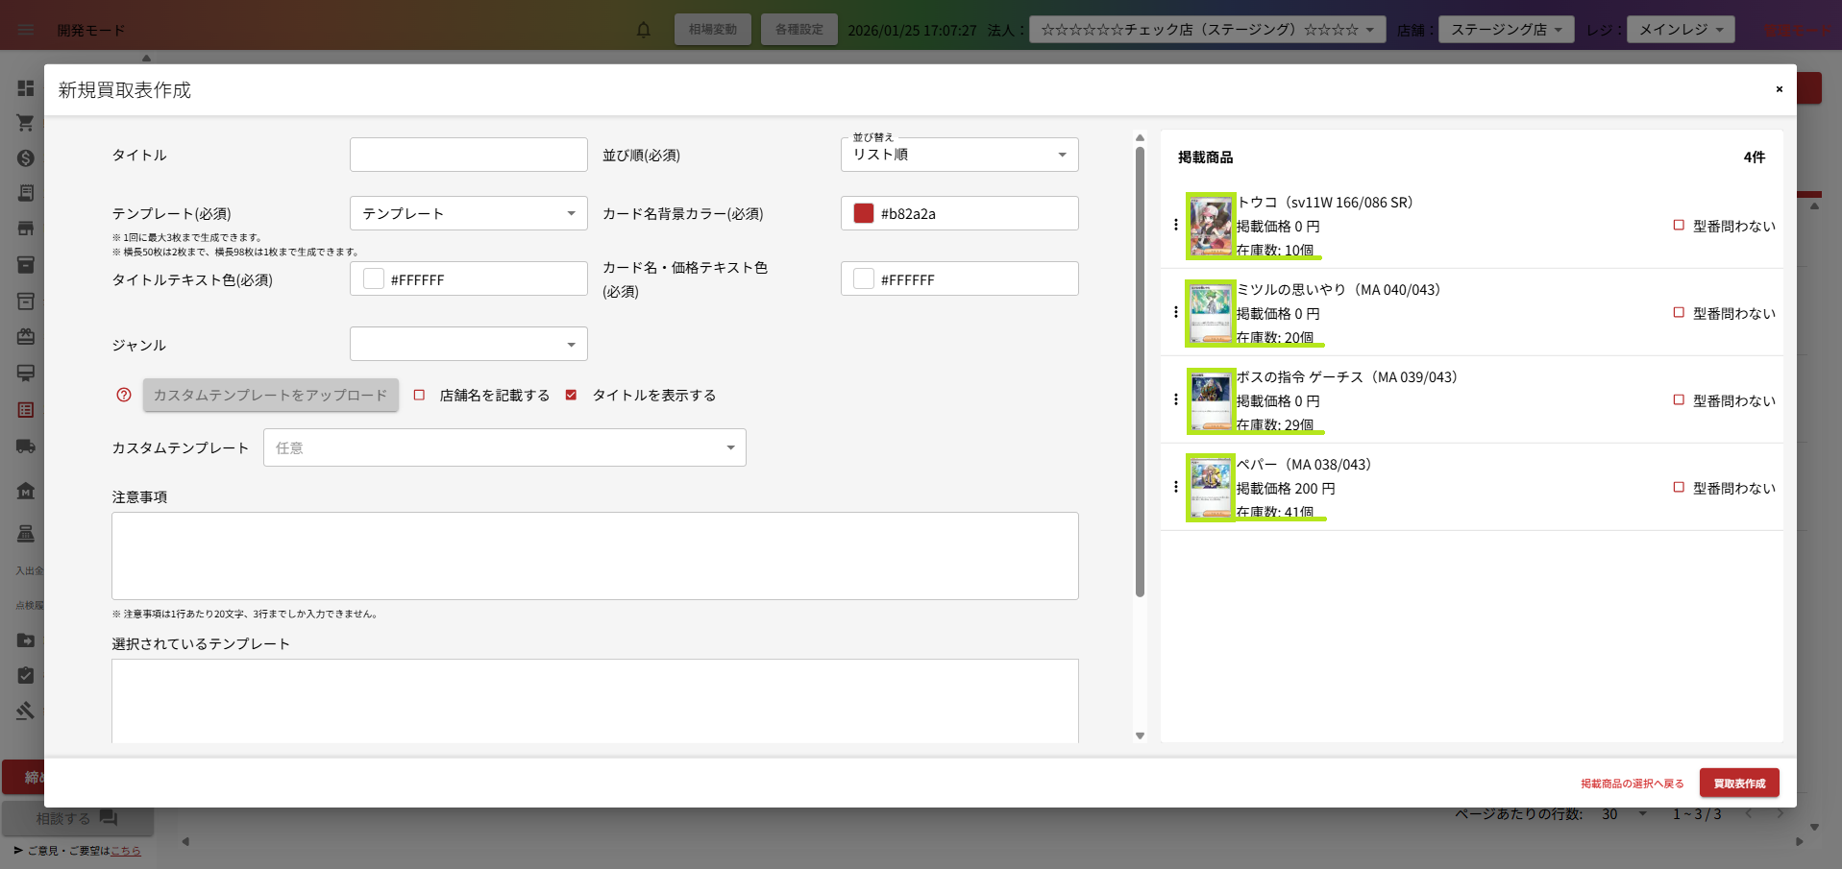Open 各種設定 in the top bar
1842x869 pixels.
click(798, 30)
